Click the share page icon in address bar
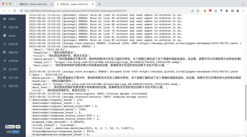Image resolution: width=247 pixels, height=137 pixels. point(192,11)
